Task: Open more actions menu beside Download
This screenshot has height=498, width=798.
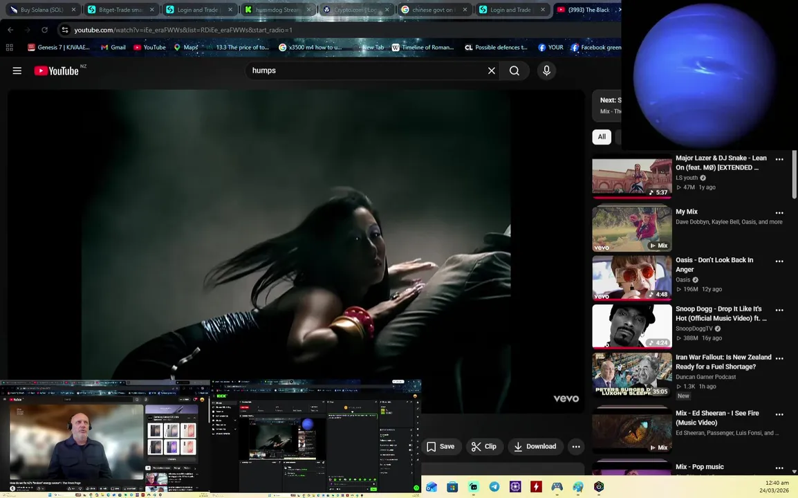Action: [x=576, y=447]
